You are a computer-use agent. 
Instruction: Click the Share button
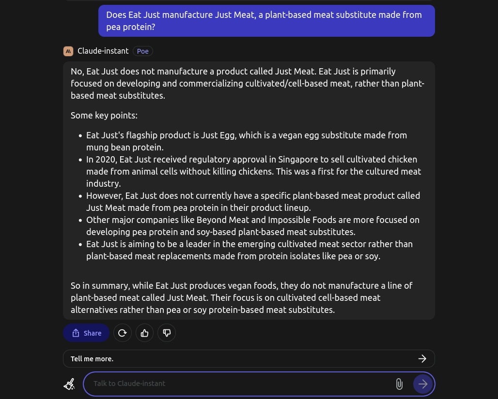pos(86,333)
